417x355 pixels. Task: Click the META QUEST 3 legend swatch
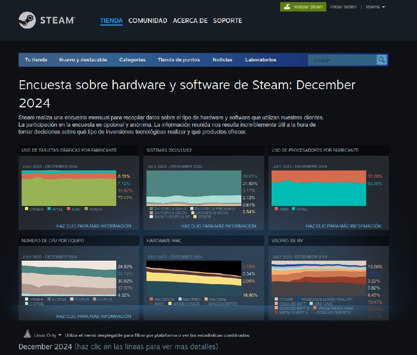pos(276,312)
